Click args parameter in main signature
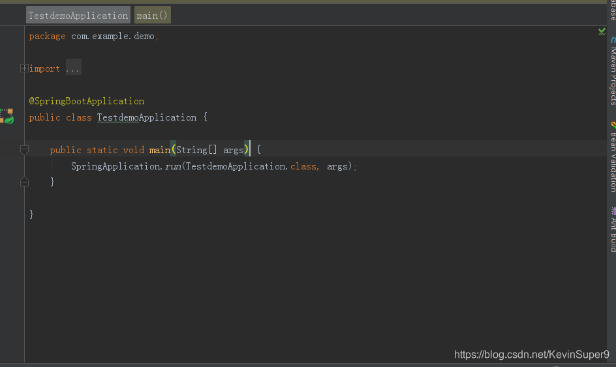Viewport: 616px width, 367px height. [x=234, y=151]
